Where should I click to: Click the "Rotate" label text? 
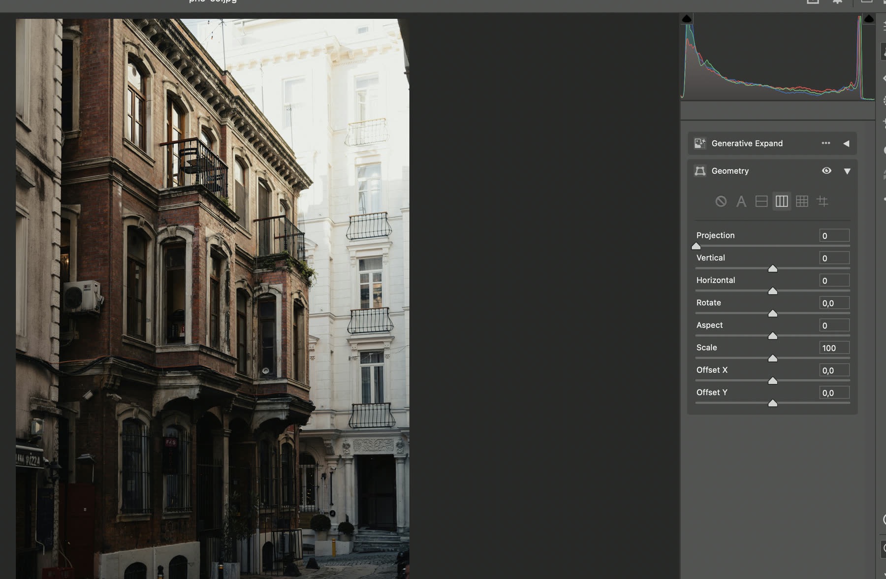pyautogui.click(x=708, y=303)
